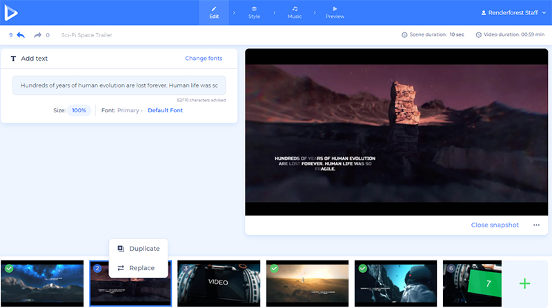Open the Size 100% dropdown
This screenshot has height=308, width=552.
point(79,110)
